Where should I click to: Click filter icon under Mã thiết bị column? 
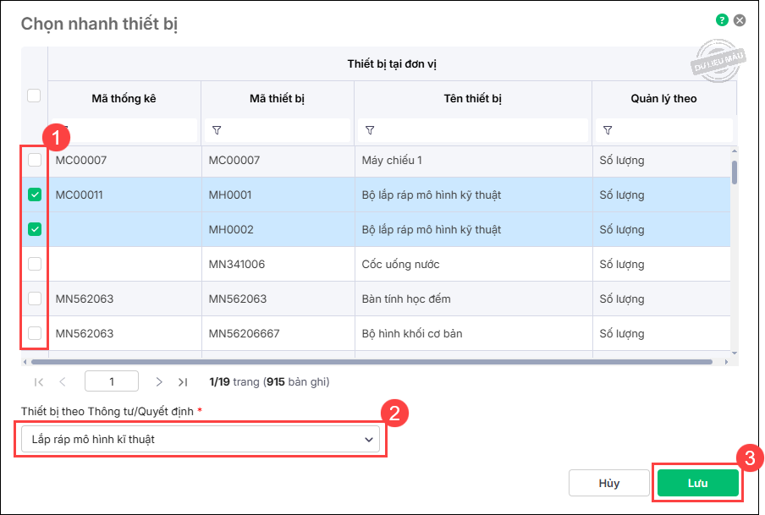tap(217, 130)
